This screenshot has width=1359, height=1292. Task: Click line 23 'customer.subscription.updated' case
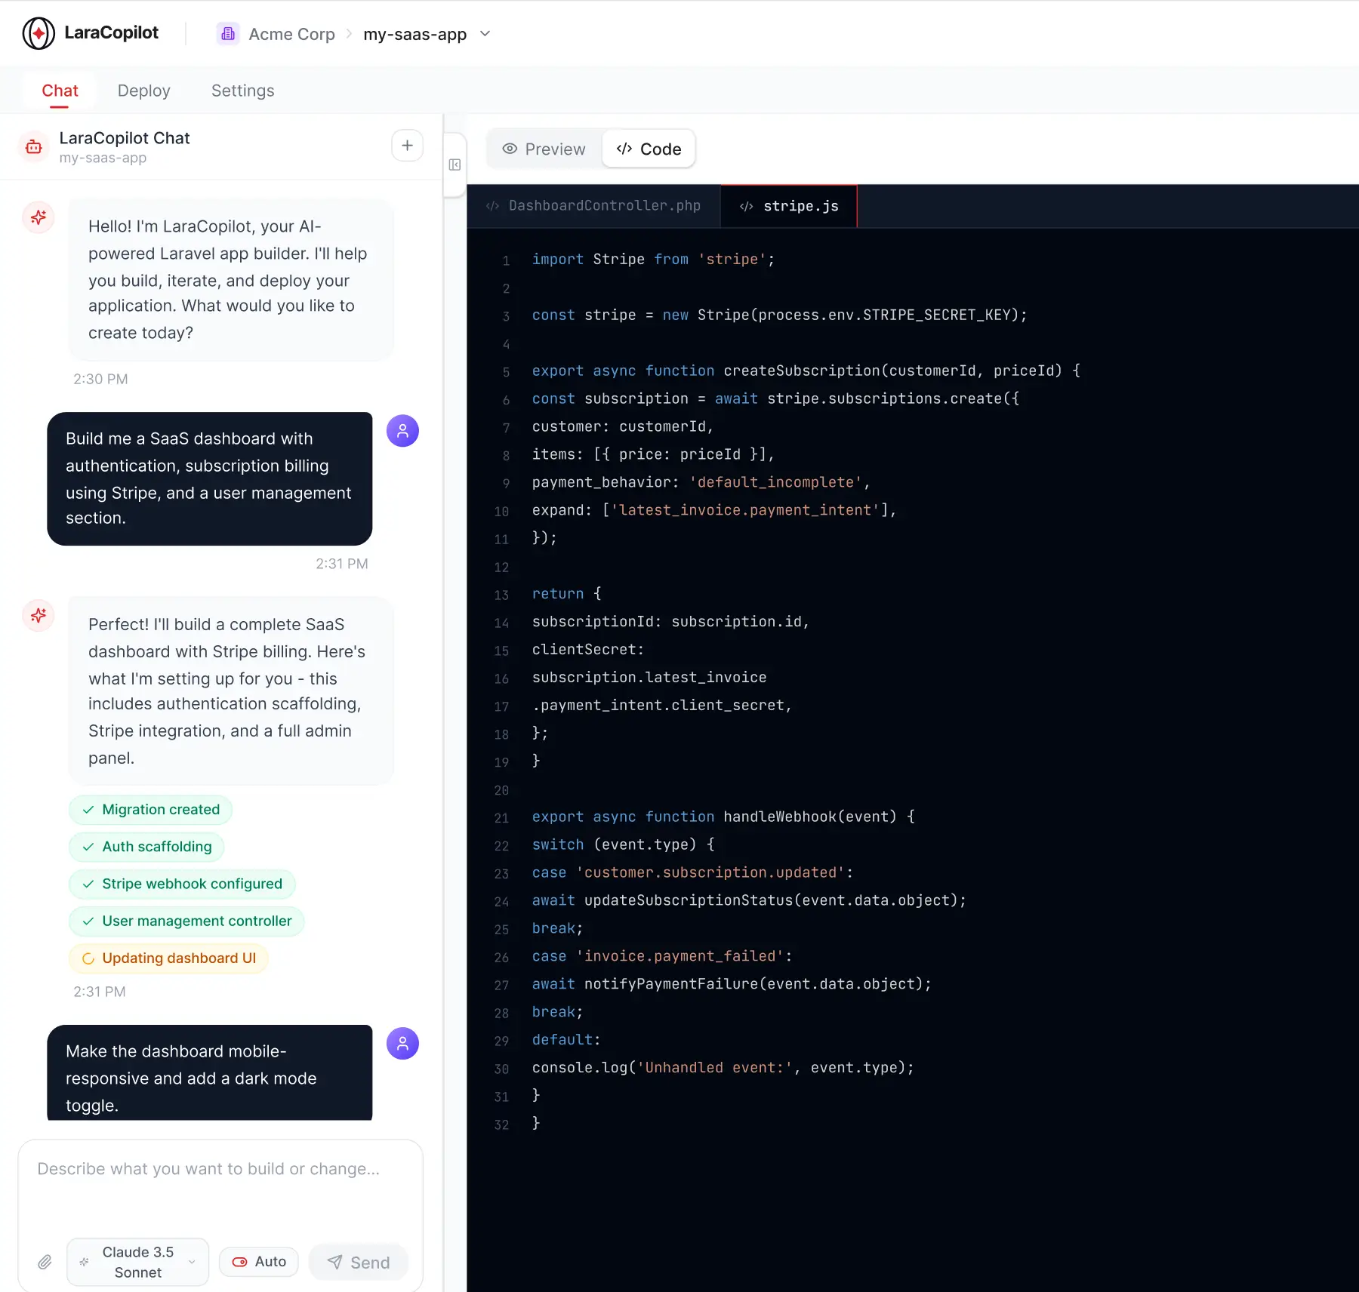(x=692, y=872)
